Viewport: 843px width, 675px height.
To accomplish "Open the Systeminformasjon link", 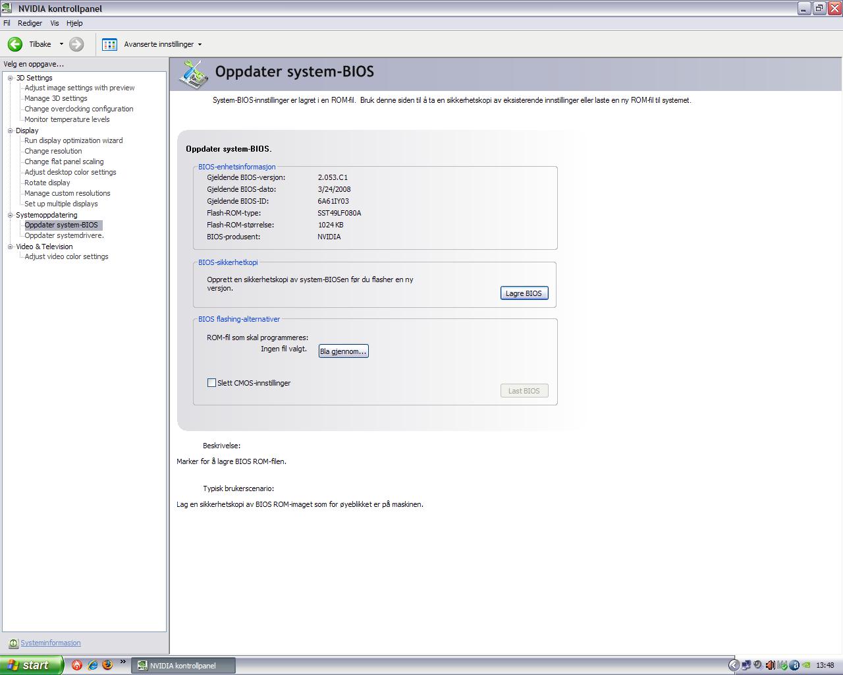I will click(x=51, y=643).
